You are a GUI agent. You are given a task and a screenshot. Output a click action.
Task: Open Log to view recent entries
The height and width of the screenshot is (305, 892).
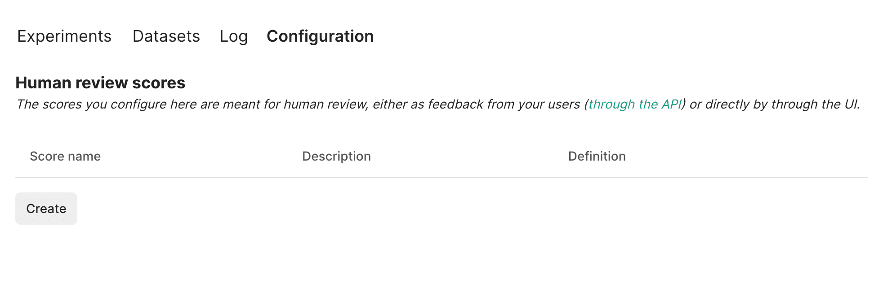pos(233,36)
